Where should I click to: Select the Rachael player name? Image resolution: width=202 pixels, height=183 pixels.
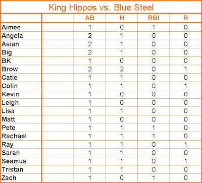[x=14, y=136]
